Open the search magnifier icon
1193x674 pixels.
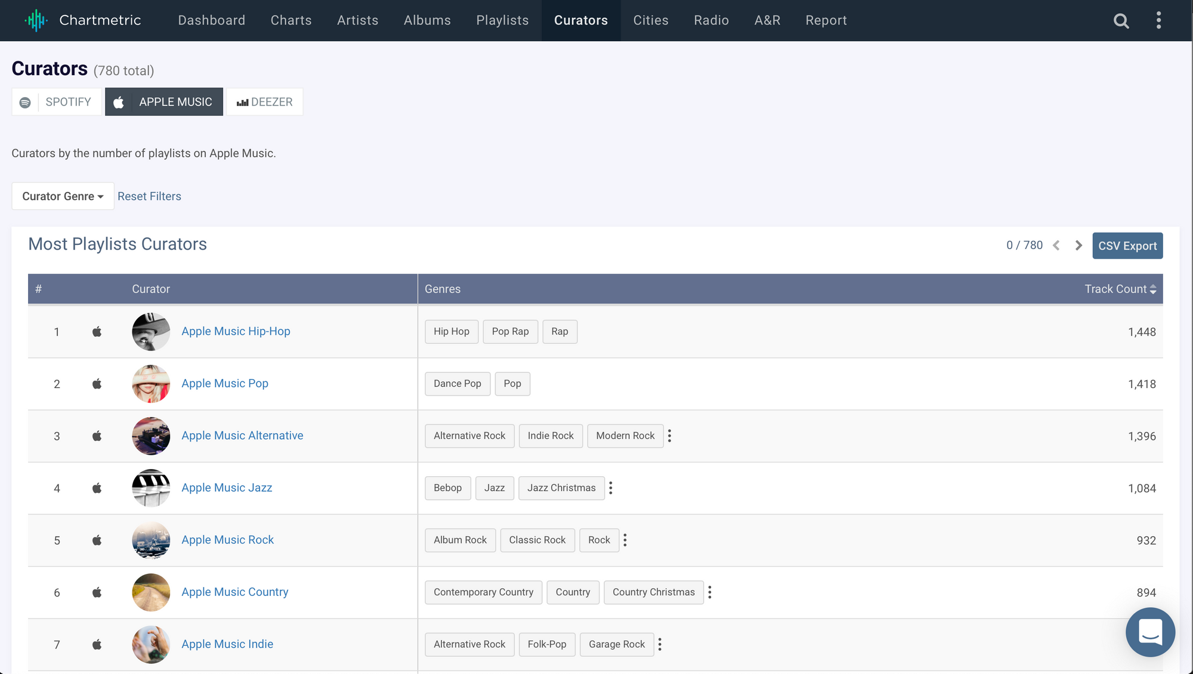coord(1121,21)
